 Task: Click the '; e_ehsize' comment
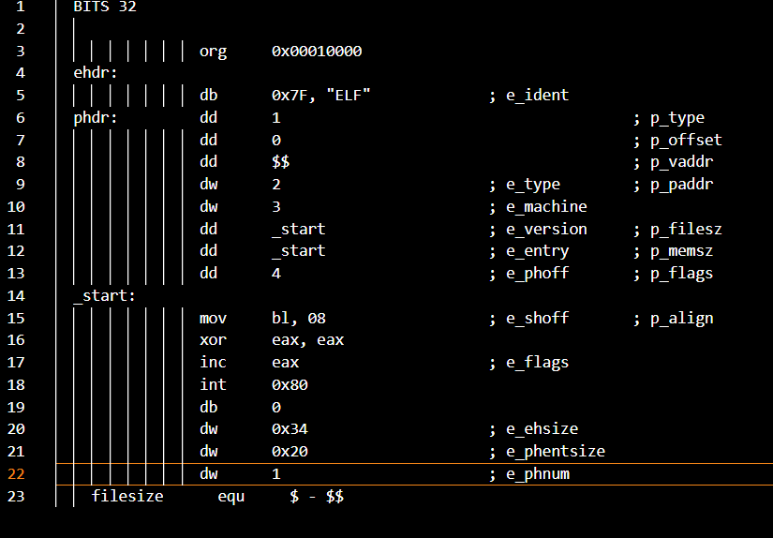click(533, 429)
